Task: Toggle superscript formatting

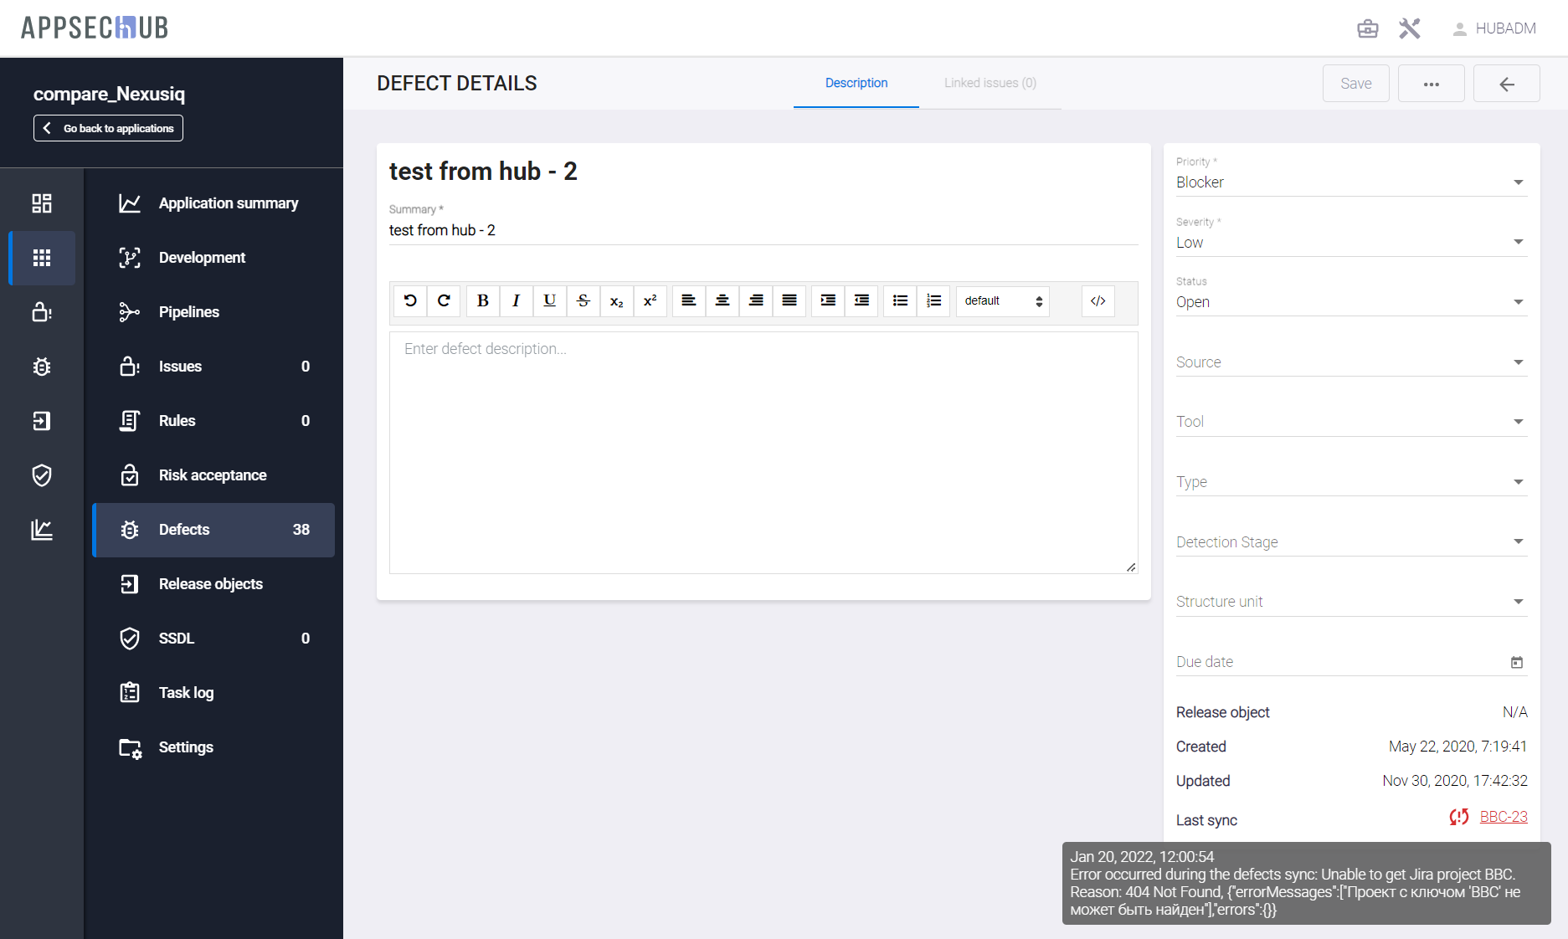Action: [650, 301]
